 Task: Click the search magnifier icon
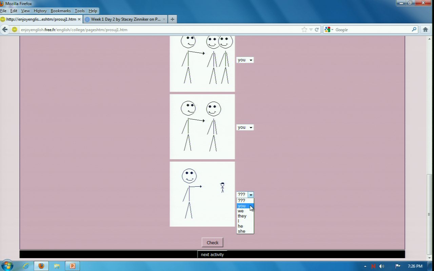(414, 29)
